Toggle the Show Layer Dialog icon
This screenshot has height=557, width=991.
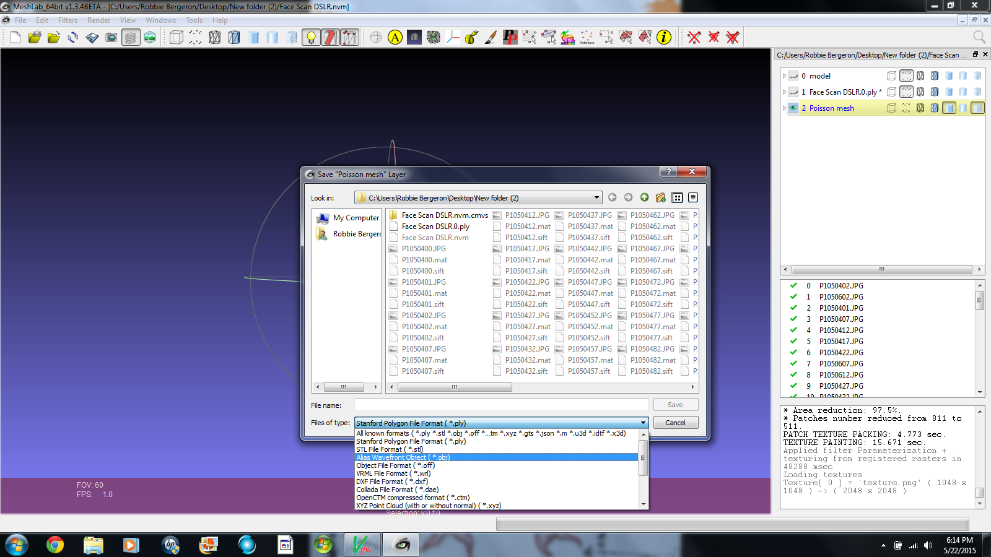pos(131,38)
